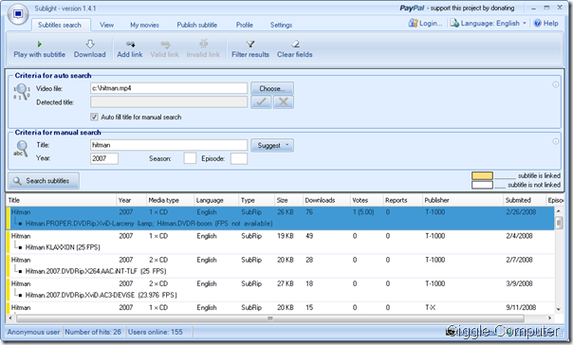573x345 pixels.
Task: Click the manual search Title field
Action: pos(169,145)
